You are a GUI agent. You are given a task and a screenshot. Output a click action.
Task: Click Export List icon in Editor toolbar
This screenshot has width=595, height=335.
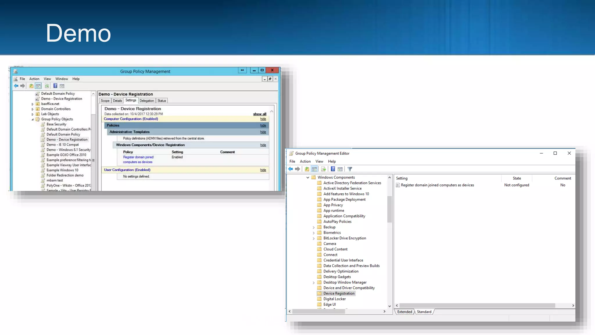323,169
